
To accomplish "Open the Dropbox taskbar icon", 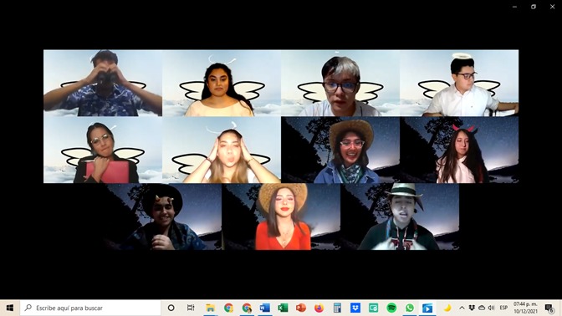I will click(x=355, y=308).
